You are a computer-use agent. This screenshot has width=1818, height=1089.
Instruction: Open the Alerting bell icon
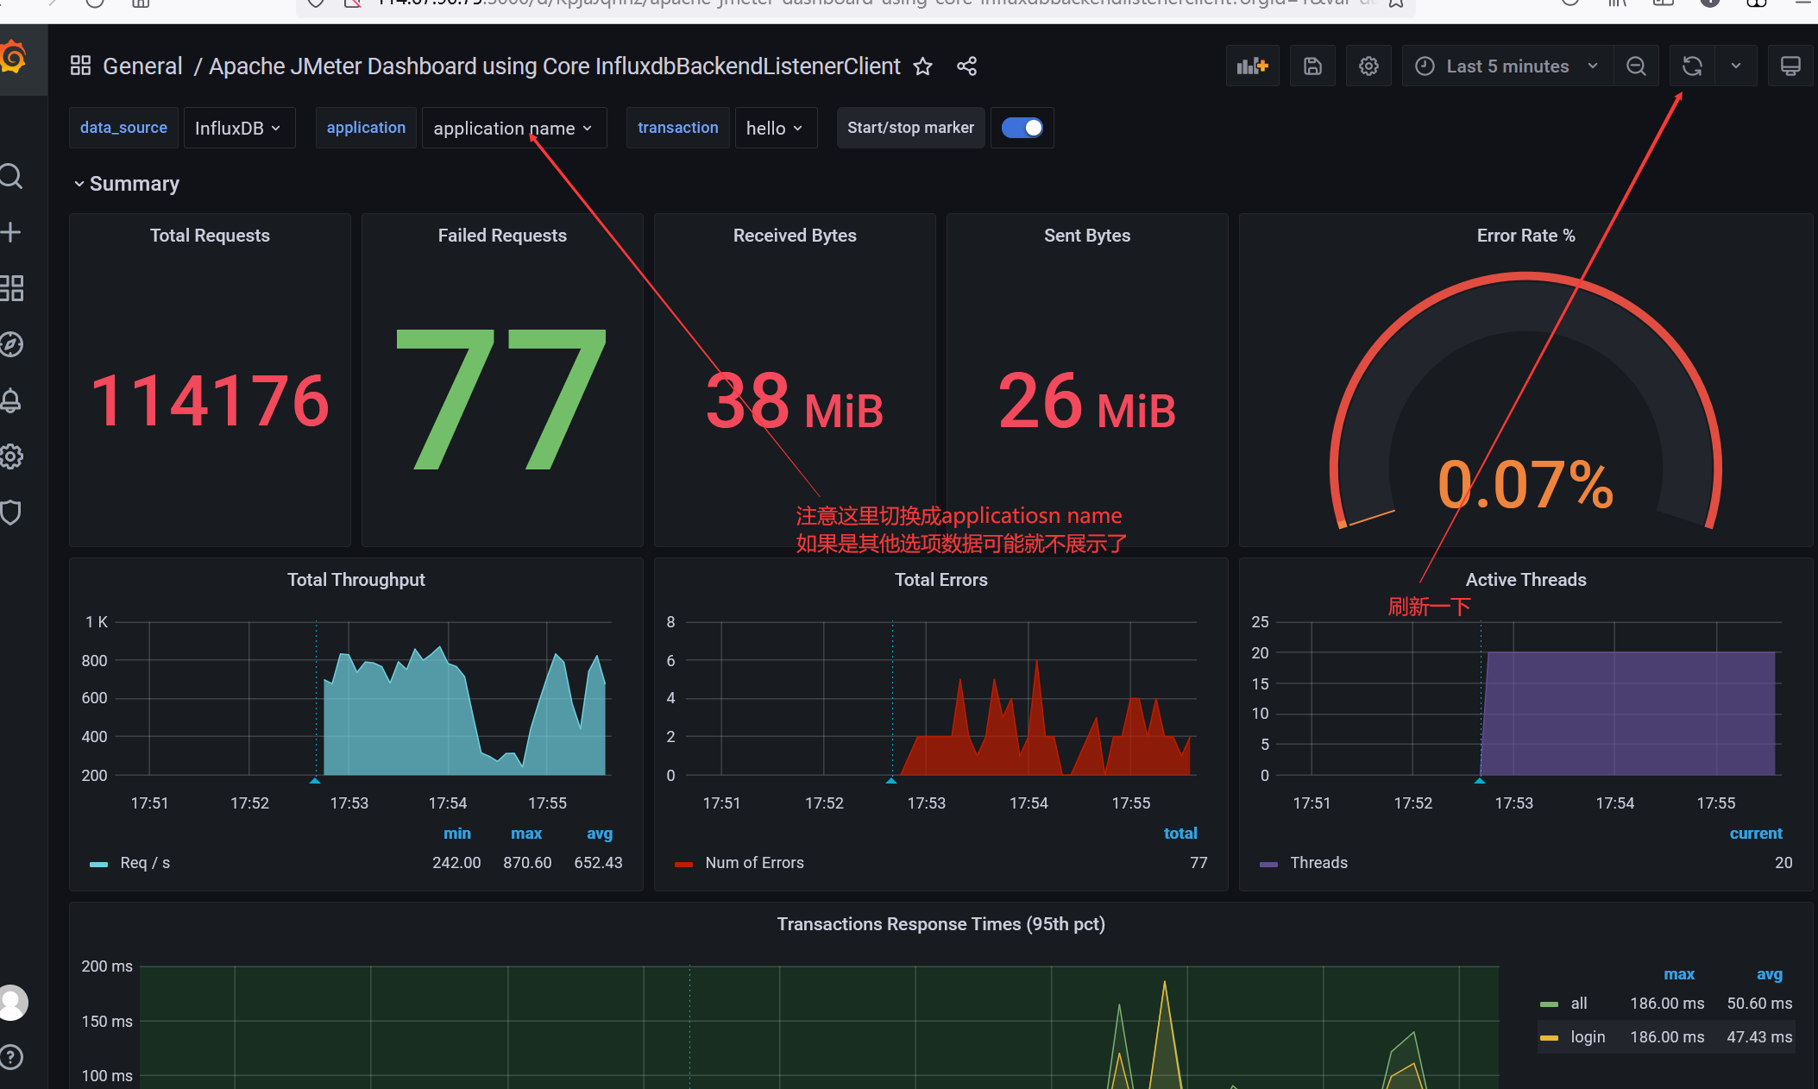[10, 400]
